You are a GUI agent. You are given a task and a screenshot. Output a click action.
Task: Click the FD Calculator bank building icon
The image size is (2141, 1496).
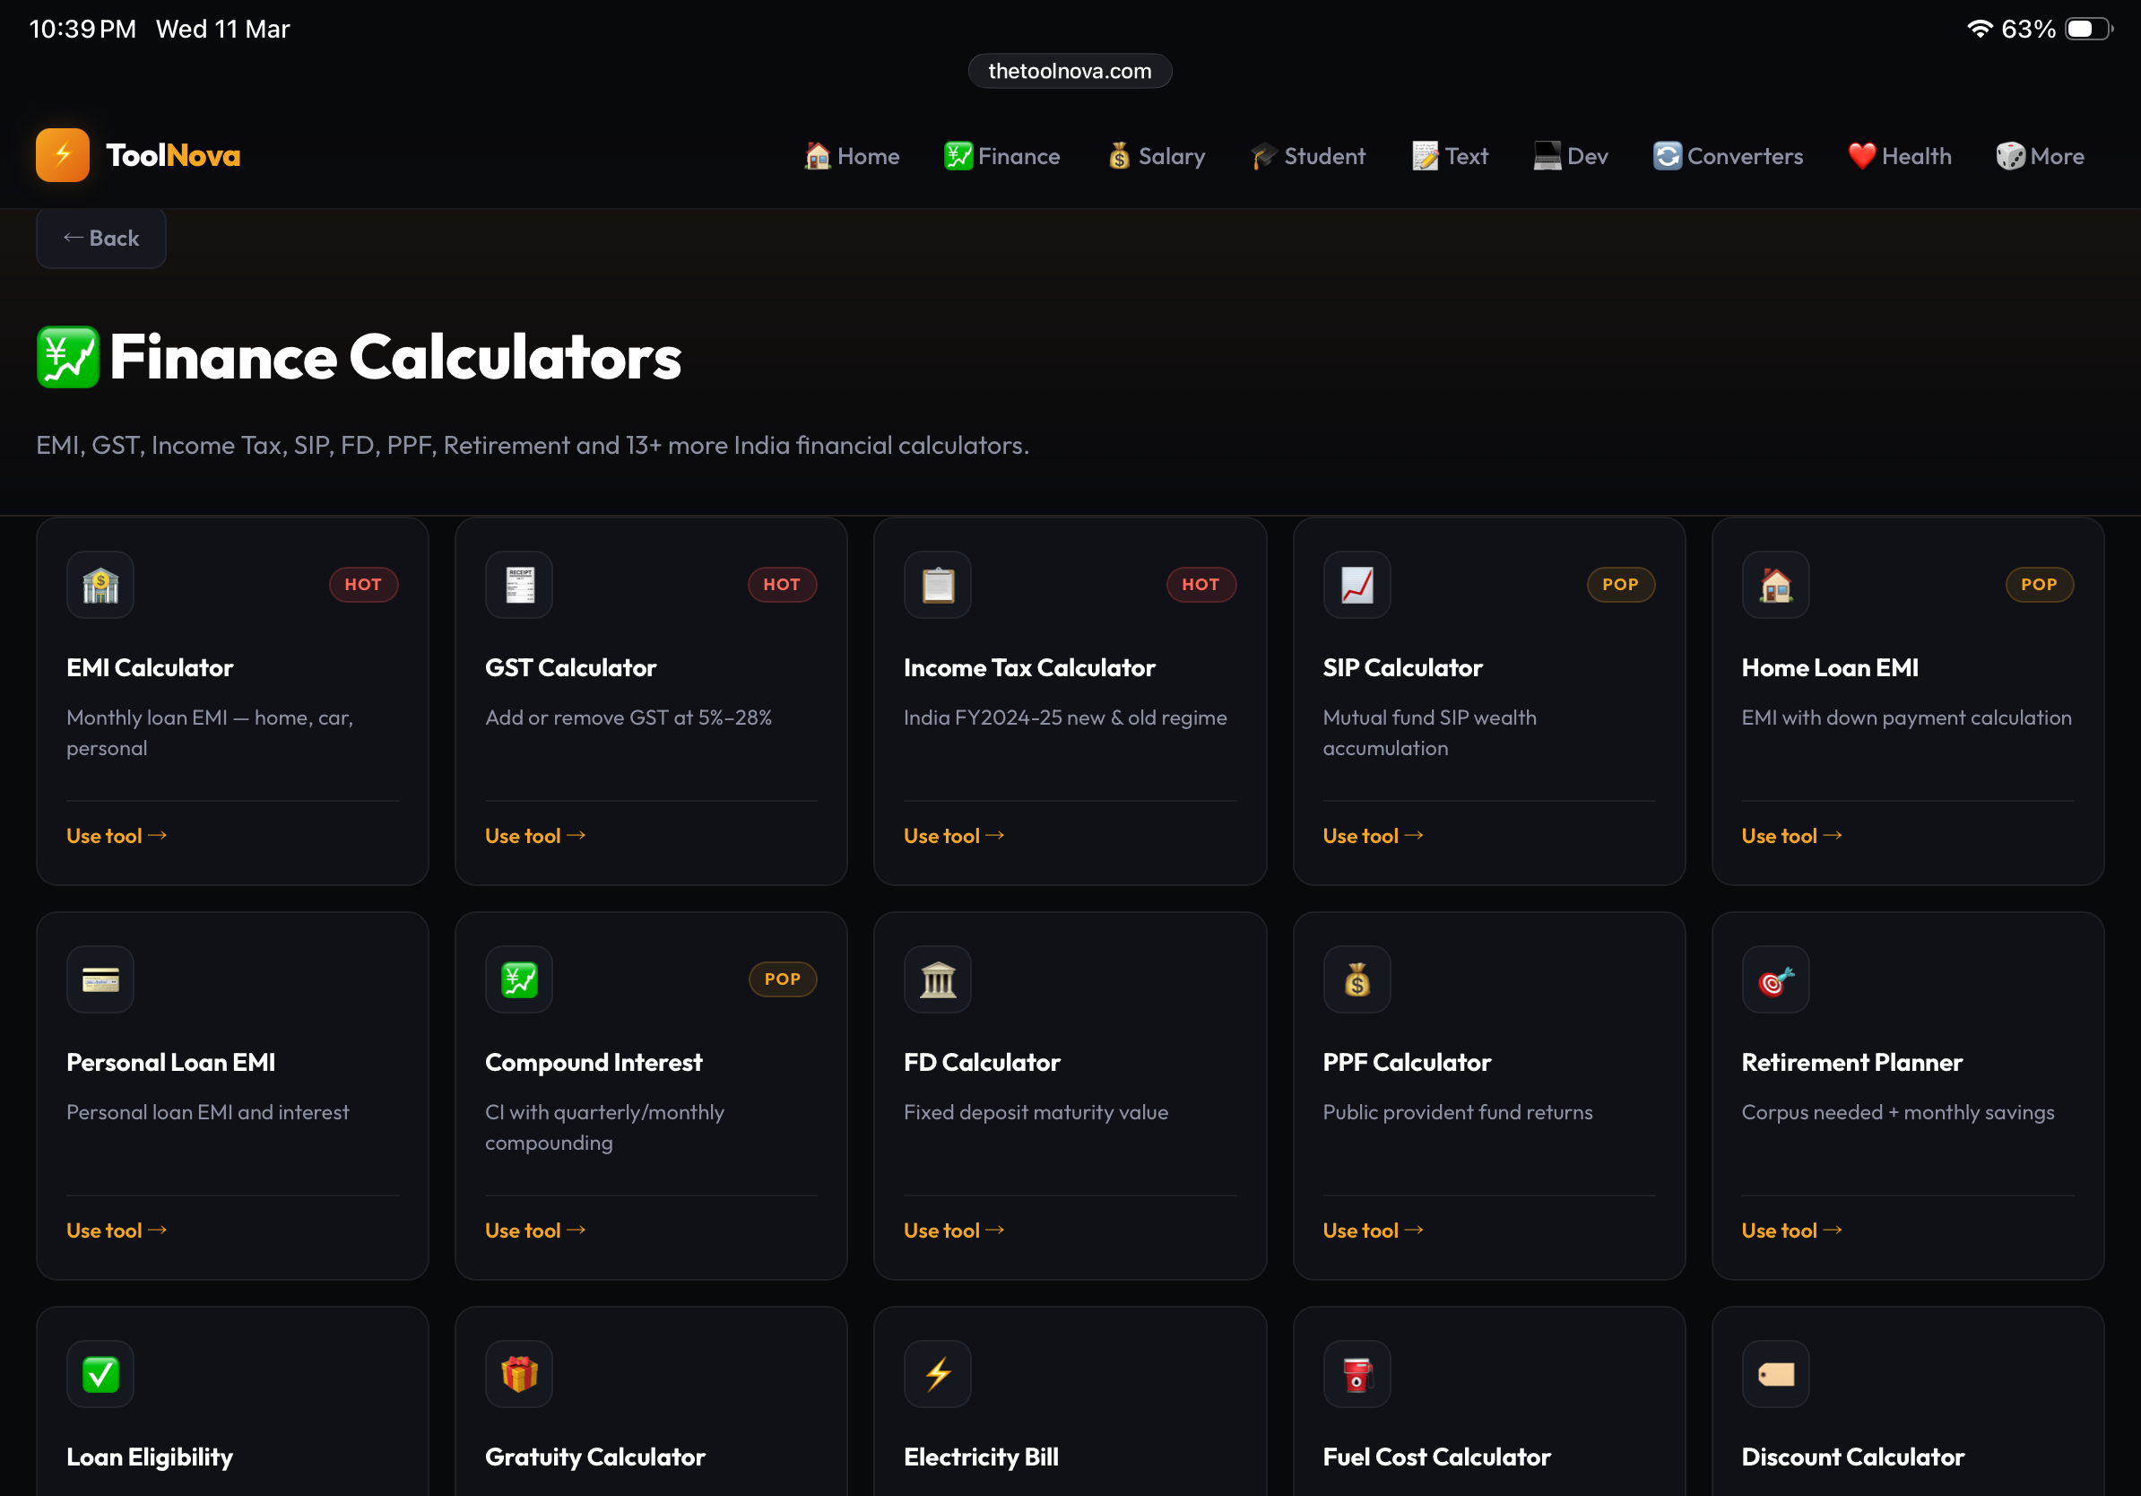point(937,979)
